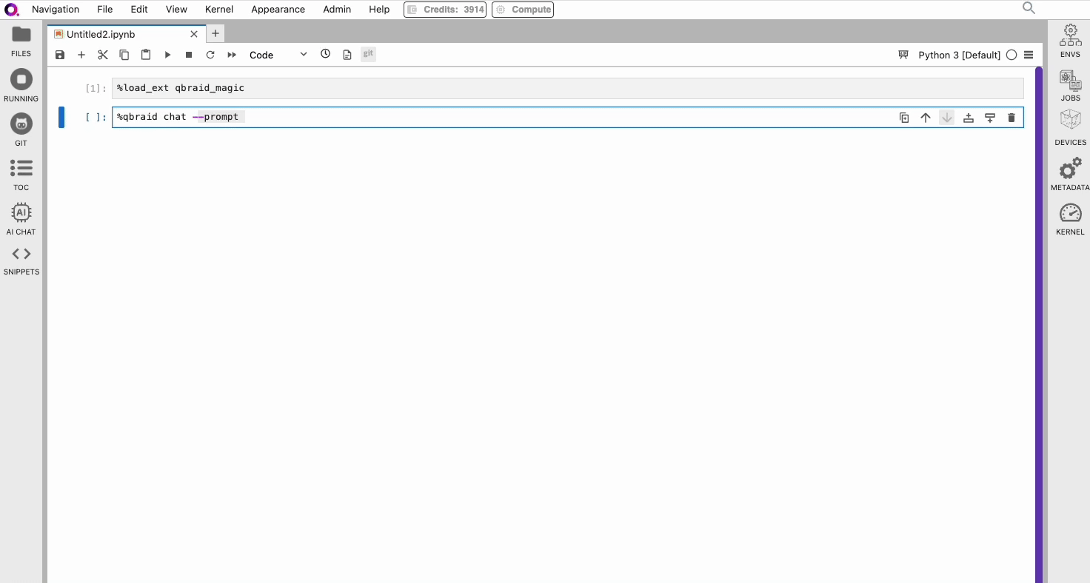Click the kernel status circle indicator
This screenshot has width=1090, height=583.
[1012, 55]
